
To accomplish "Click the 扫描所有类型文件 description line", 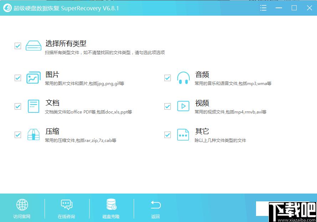I will point(105,53).
